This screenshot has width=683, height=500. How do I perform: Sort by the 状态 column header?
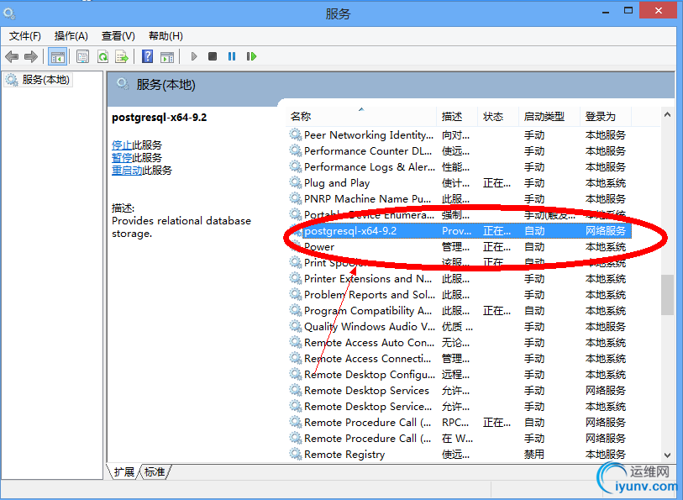498,117
